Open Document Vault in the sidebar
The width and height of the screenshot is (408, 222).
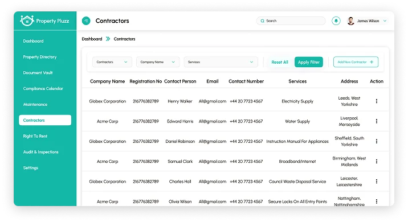[38, 73]
